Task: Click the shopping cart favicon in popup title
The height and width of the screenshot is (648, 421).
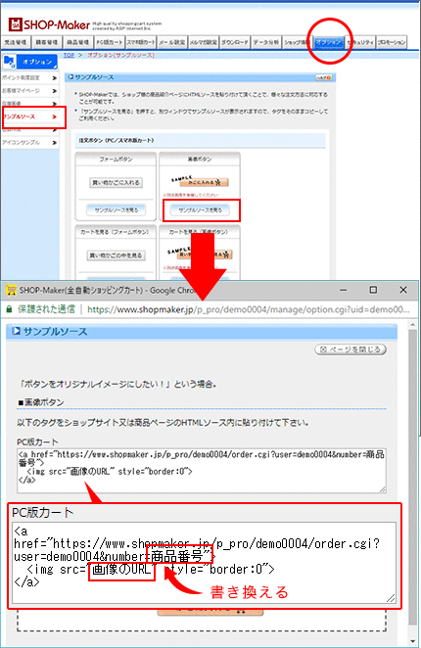Action: point(11,290)
